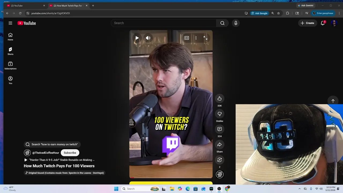The image size is (343, 193).
Task: Open Original Sound music attribution chip
Action: [64, 173]
